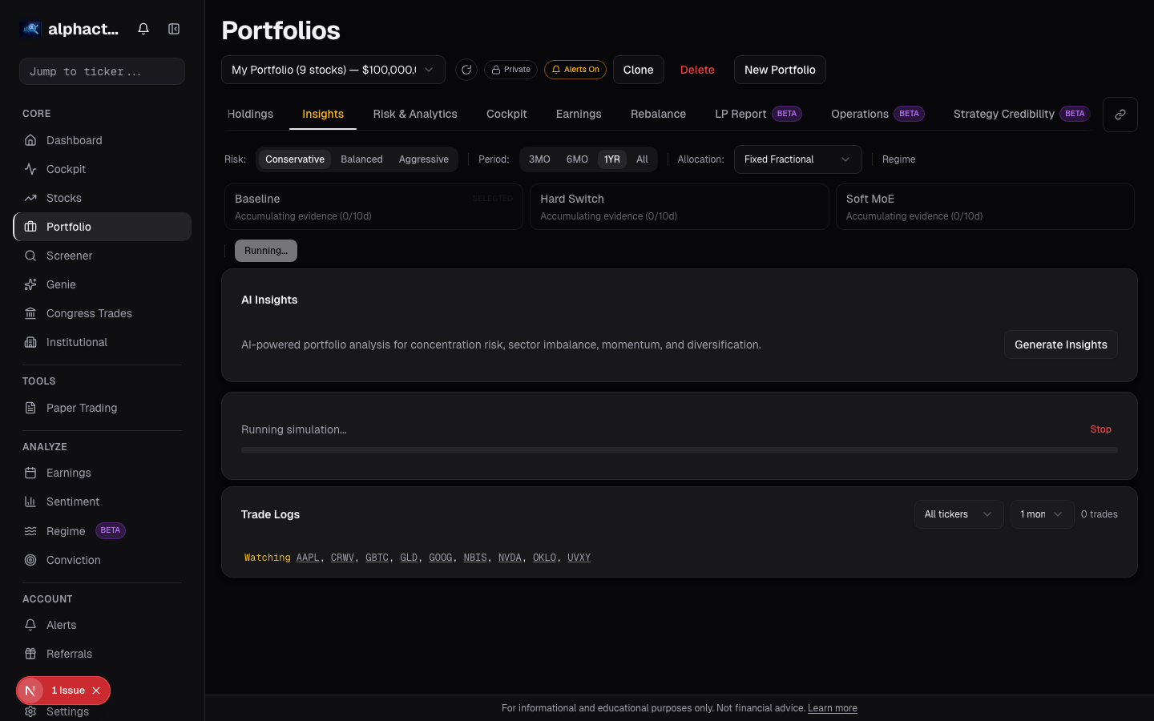Open Paper Trading under Tools
This screenshot has width=1154, height=721.
[81, 408]
